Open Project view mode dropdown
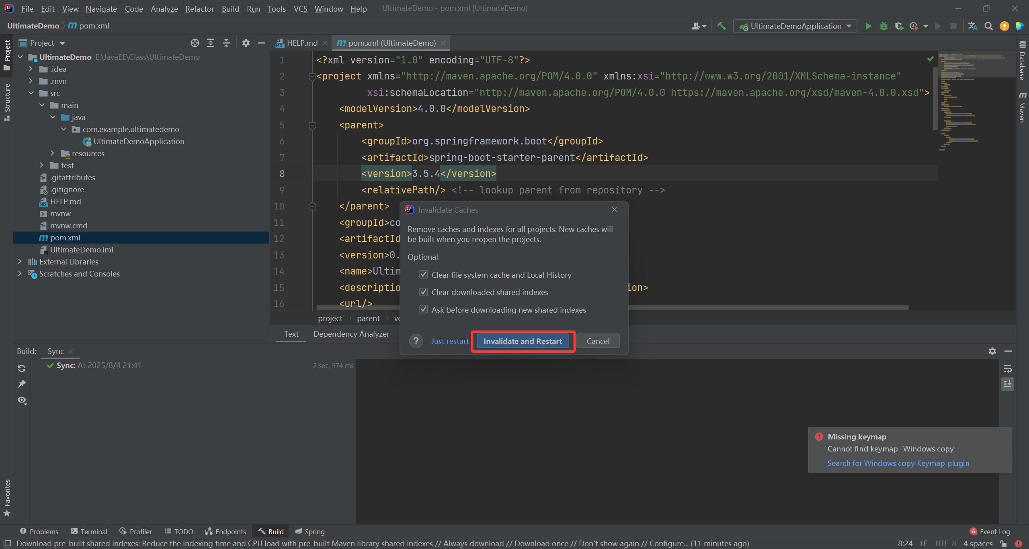 pyautogui.click(x=42, y=43)
